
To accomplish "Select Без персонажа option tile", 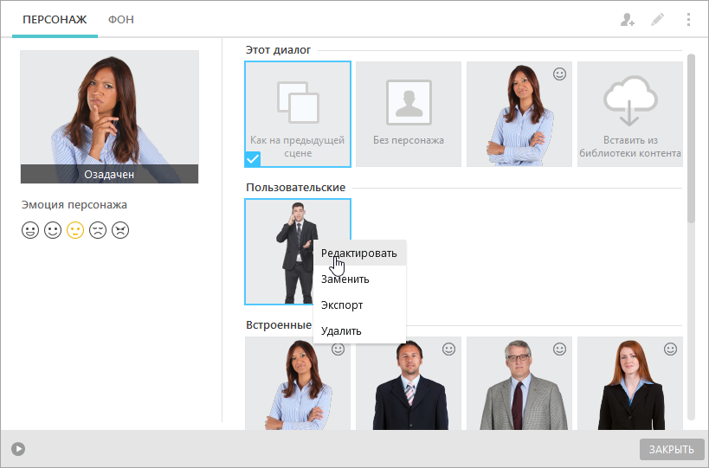I will pos(409,114).
